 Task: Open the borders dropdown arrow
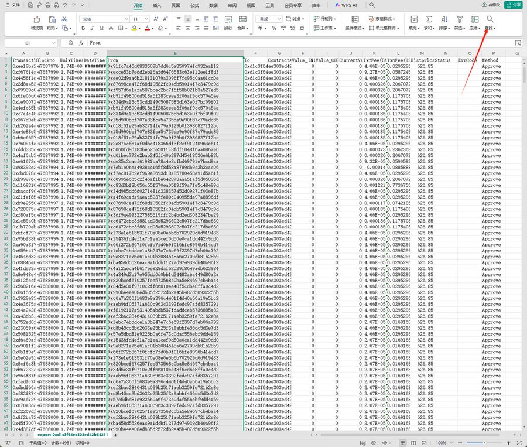126,28
